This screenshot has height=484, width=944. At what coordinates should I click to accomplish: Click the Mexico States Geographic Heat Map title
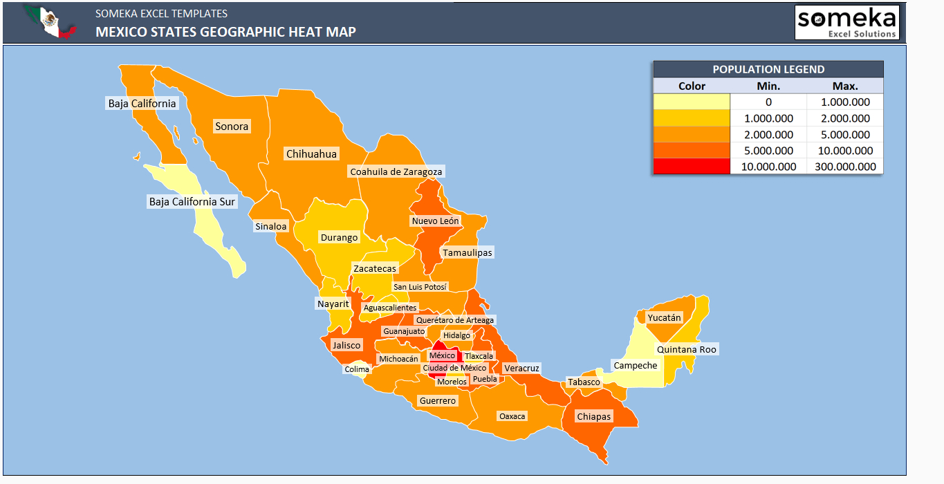click(x=225, y=32)
